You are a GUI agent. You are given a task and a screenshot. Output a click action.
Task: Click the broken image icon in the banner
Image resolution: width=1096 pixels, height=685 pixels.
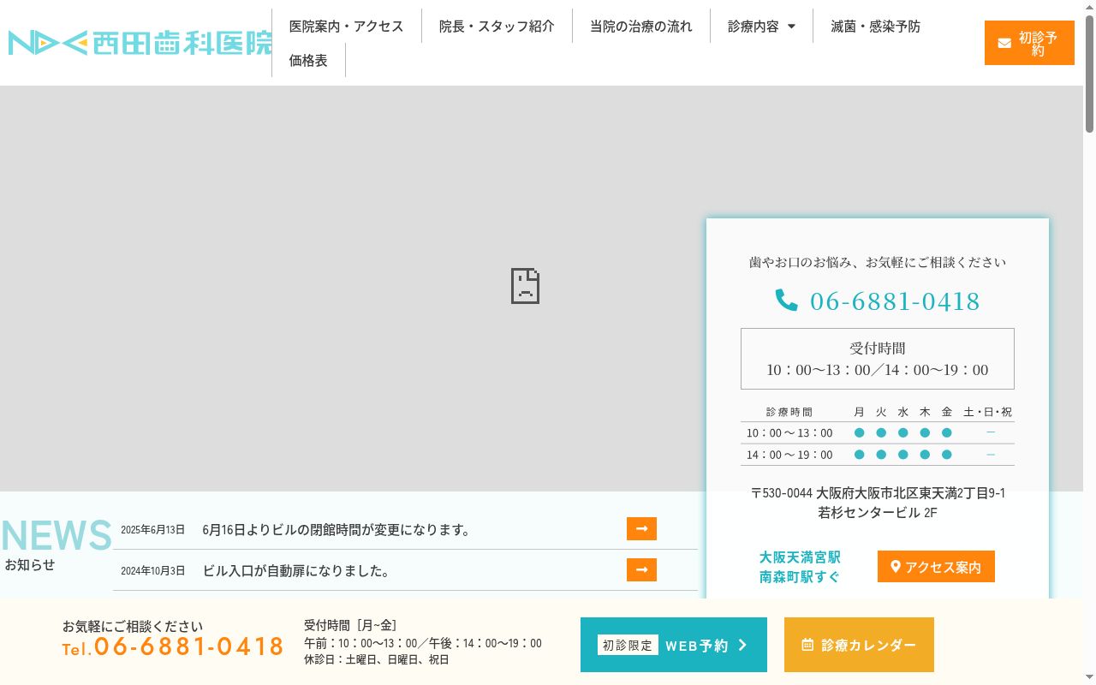525,286
